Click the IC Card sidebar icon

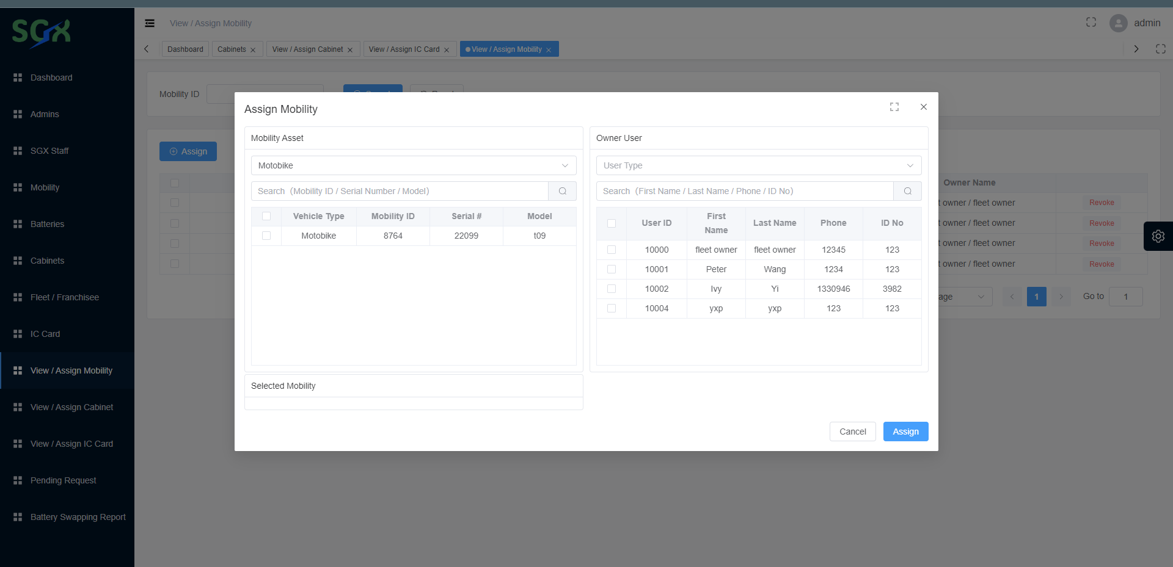18,334
